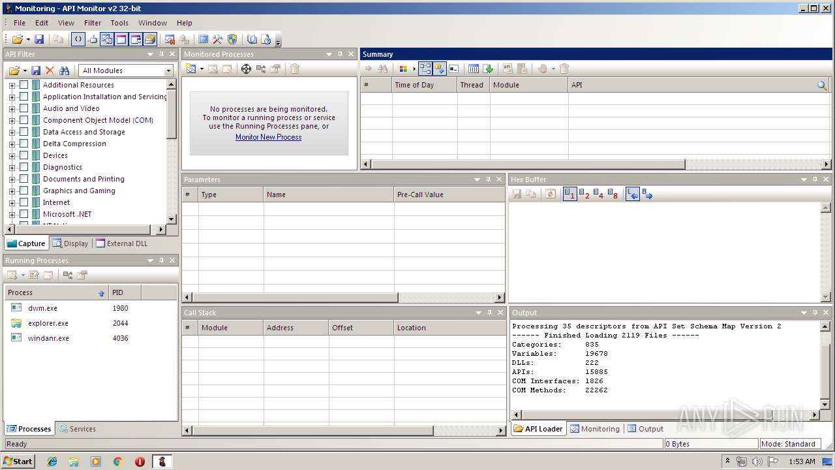Open the API Filter panel options arrow

[150, 54]
